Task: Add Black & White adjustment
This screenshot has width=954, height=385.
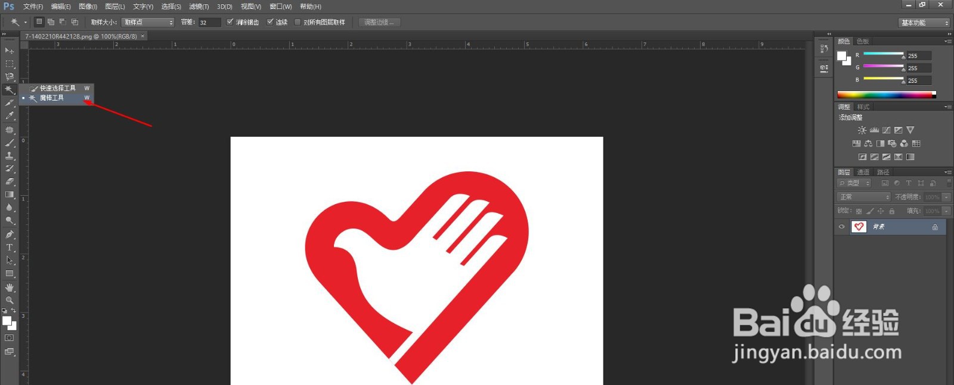Action: coord(880,143)
